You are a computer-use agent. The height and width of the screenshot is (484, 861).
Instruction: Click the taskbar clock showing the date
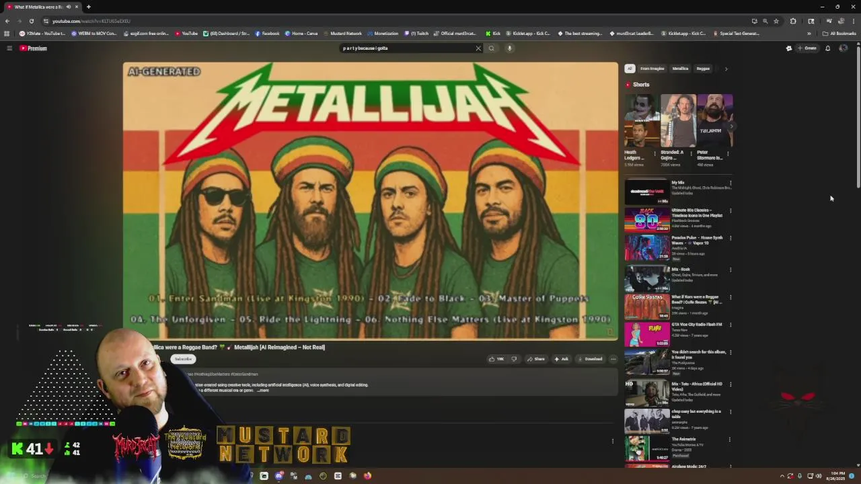[x=837, y=476]
